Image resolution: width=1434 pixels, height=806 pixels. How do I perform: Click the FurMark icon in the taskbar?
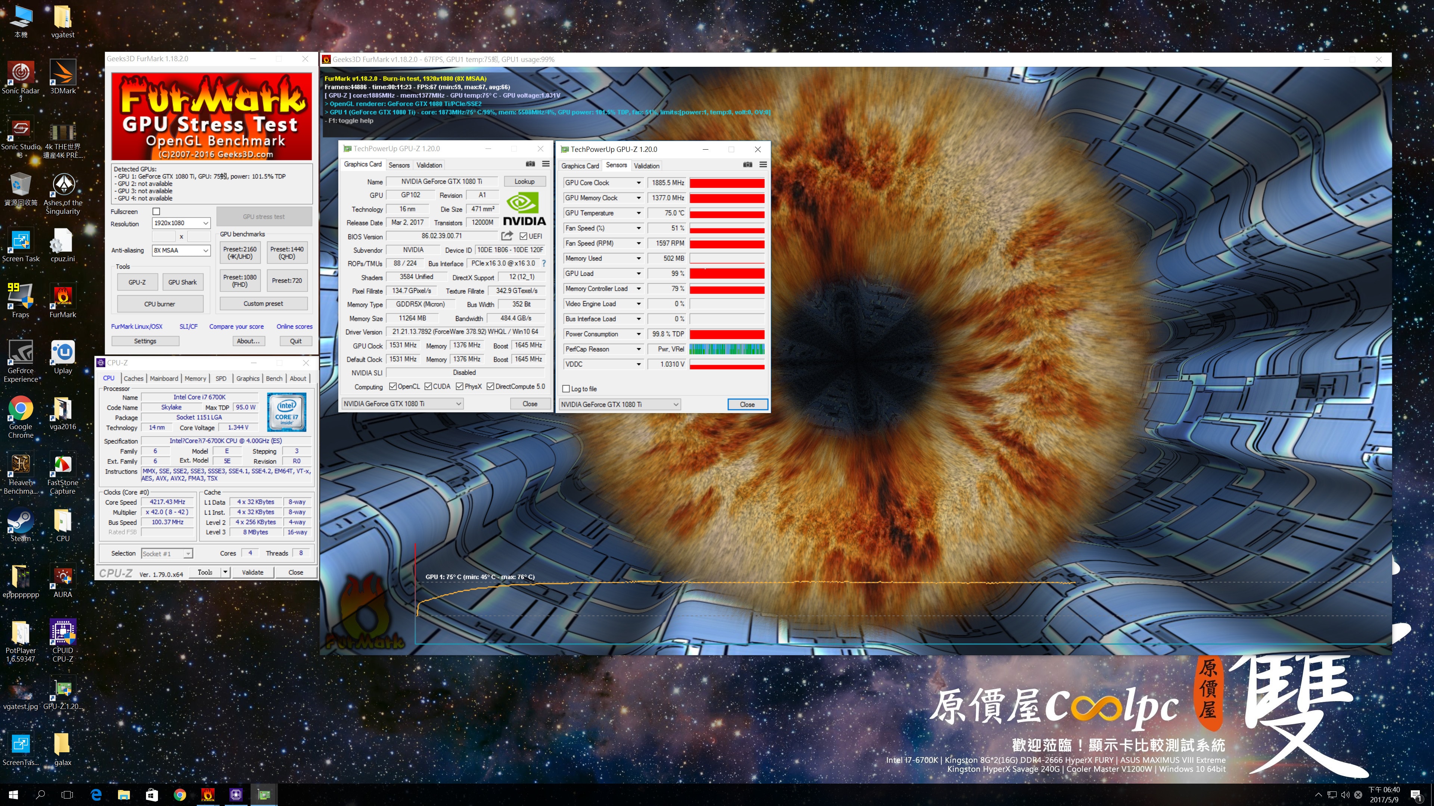click(x=208, y=794)
